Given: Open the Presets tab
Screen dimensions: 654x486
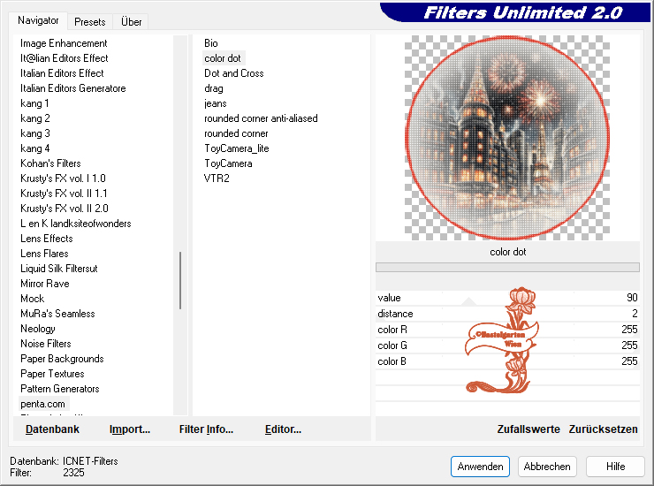Looking at the screenshot, I should coord(89,22).
